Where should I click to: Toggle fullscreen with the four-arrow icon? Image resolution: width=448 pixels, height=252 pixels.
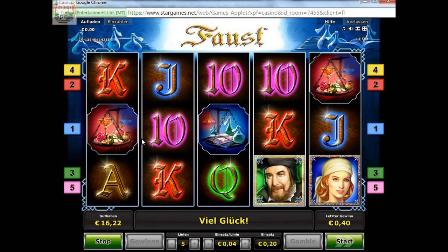coord(364,29)
